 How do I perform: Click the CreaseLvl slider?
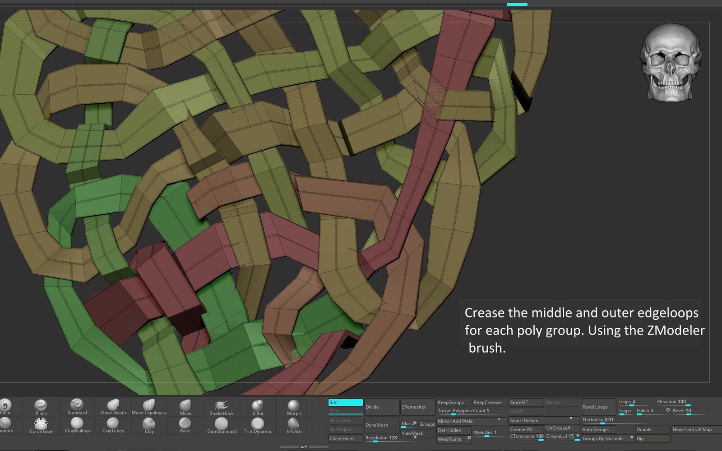[x=562, y=437]
